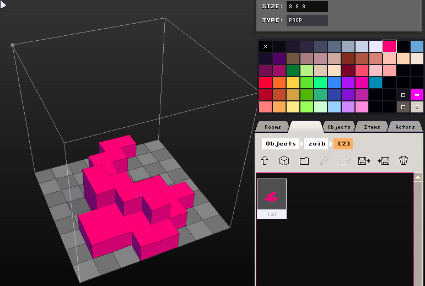This screenshot has width=425, height=286.
Task: Click the greyed open-folder icon
Action: (x=344, y=161)
